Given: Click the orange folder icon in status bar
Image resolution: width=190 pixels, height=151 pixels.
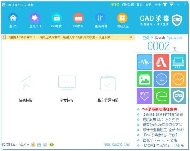Looking at the screenshot, I should pyautogui.click(x=33, y=145).
